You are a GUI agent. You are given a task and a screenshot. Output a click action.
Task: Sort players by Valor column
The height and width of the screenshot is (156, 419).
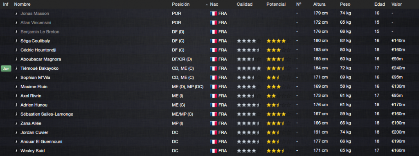click(396, 4)
